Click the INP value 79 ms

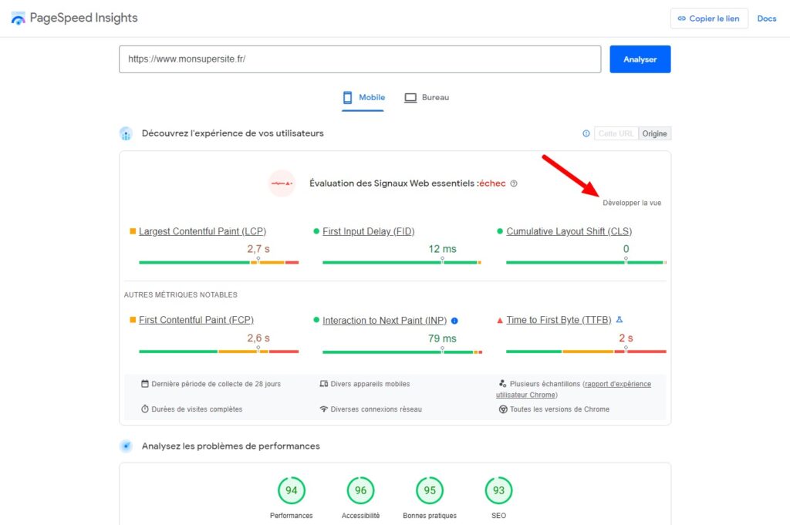point(442,338)
